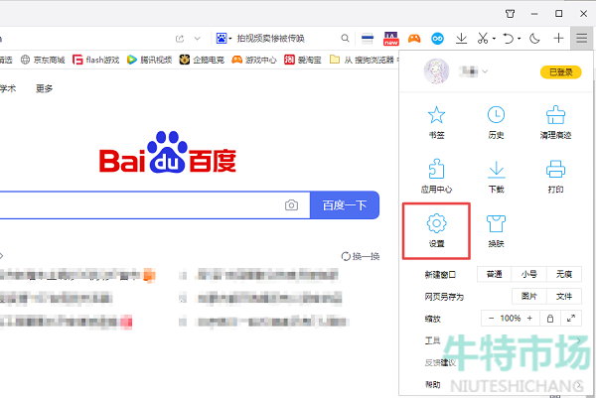
Task: Click the zoom lock icon
Action: click(x=549, y=319)
